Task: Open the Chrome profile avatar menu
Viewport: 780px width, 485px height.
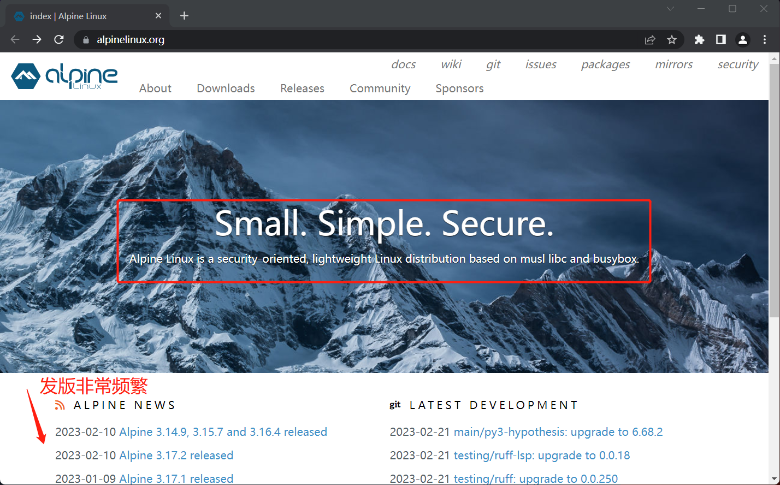Action: [x=743, y=39]
